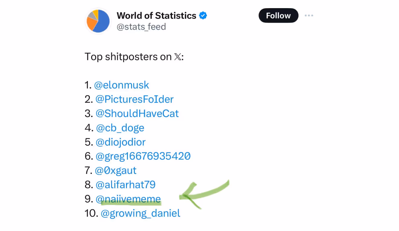The width and height of the screenshot is (399, 231).
Task: Open the @elonmusk mention link
Action: [122, 85]
